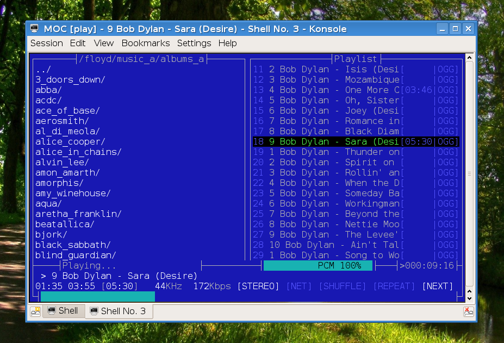Click the vertical scrollbar handle
This screenshot has width=504, height=343.
(x=469, y=173)
